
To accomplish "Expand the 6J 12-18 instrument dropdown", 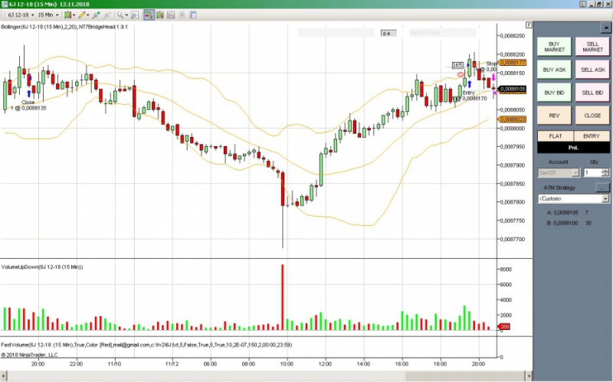I will (x=32, y=15).
